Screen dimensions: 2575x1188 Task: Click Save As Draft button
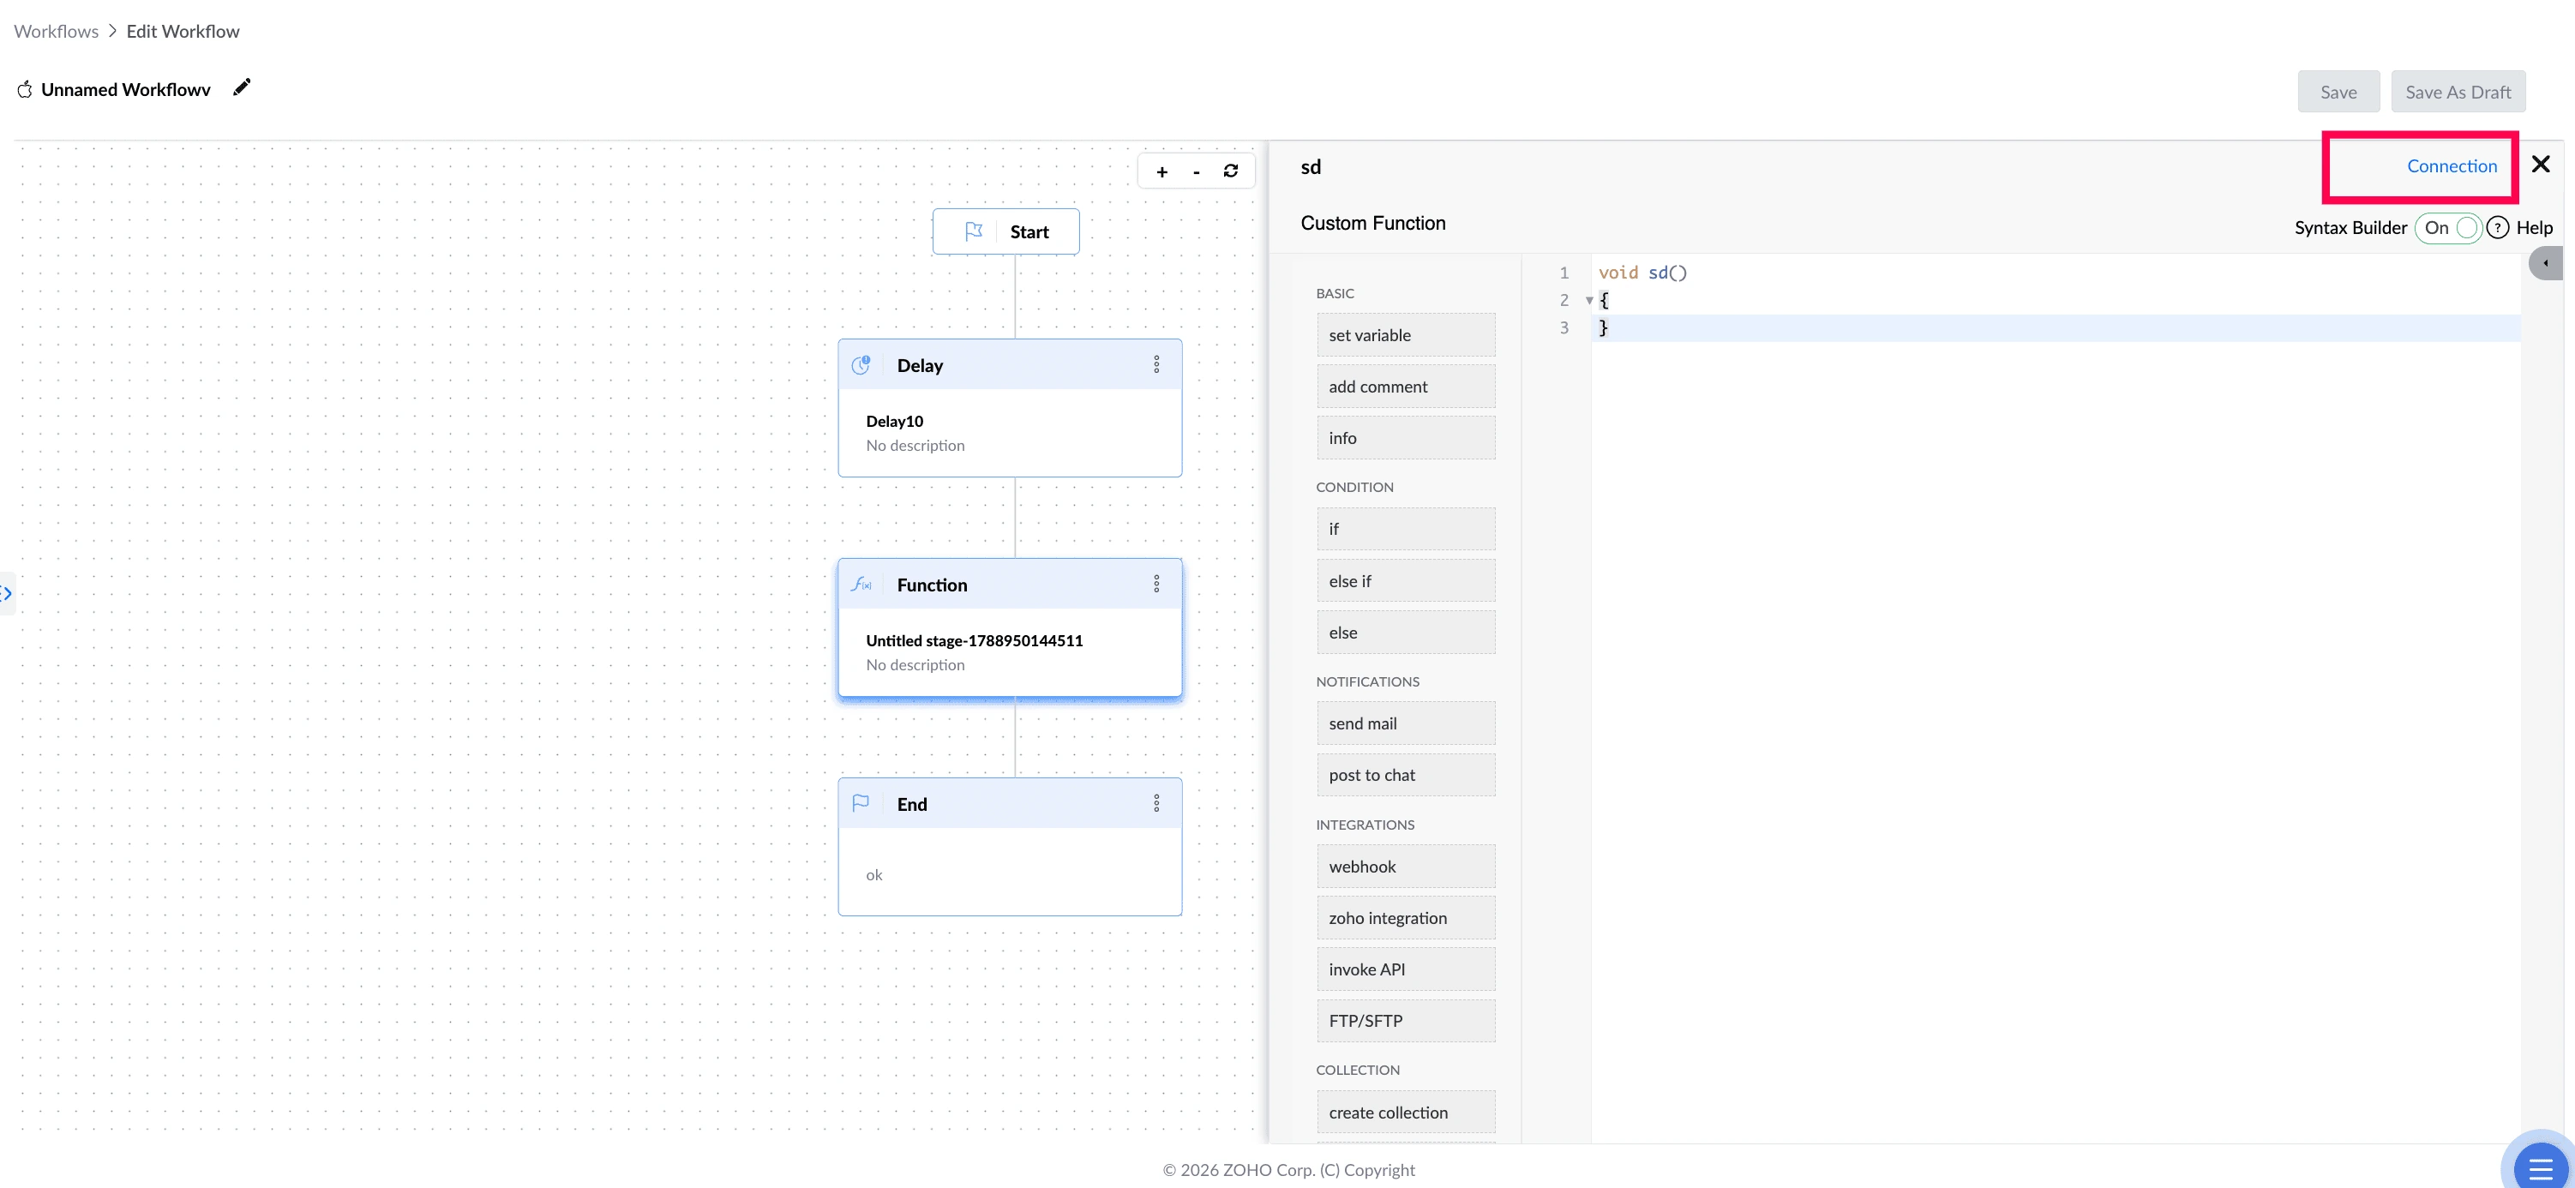(x=2457, y=92)
